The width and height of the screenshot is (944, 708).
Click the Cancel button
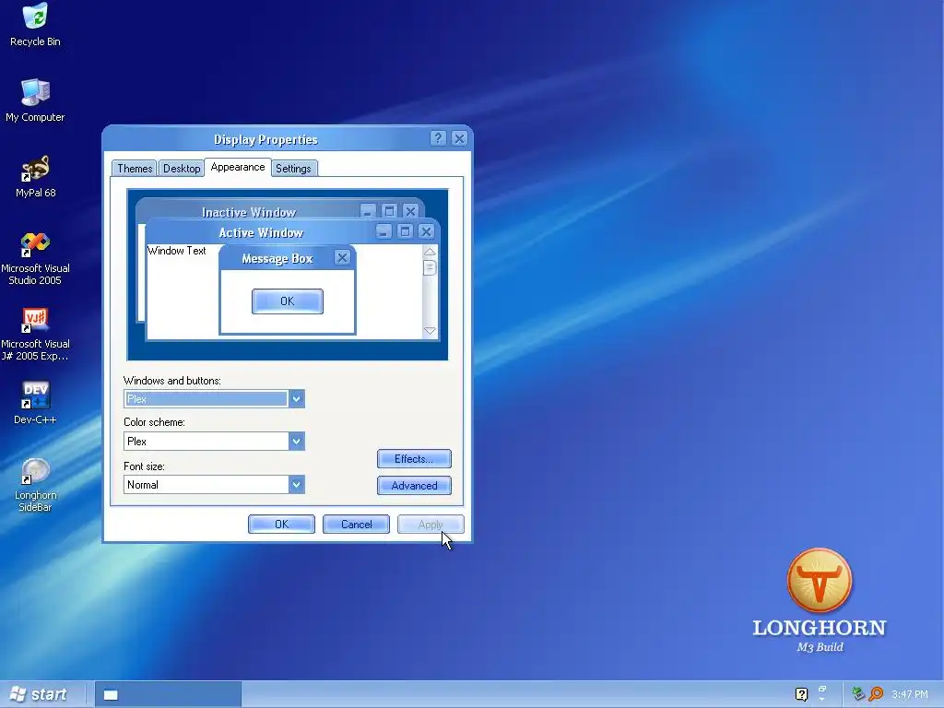click(357, 525)
